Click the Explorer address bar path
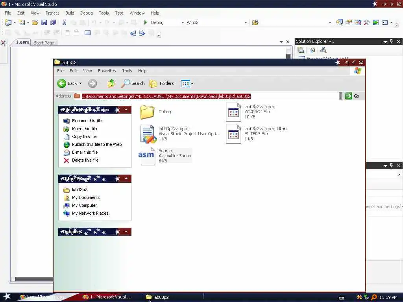 [166, 96]
